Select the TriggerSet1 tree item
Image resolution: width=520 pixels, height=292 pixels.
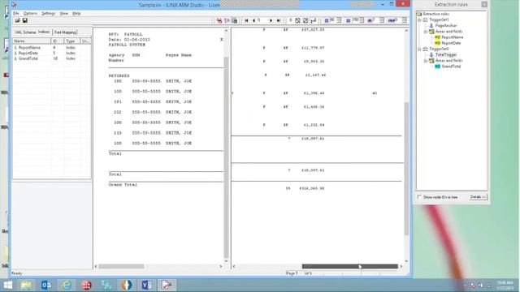[439, 19]
